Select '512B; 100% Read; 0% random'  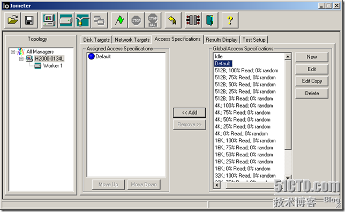246,71
